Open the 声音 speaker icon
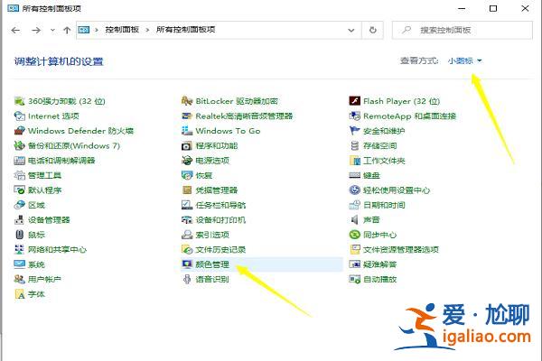Viewport: 542px width, 361px height. 355,220
